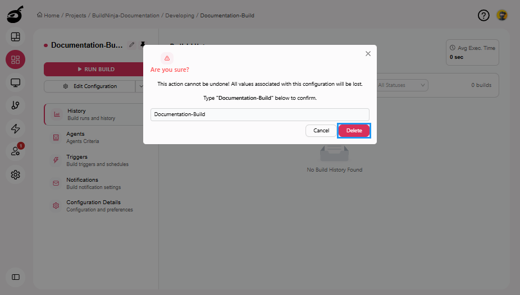Click the help question mark icon
The image size is (520, 295).
[483, 16]
